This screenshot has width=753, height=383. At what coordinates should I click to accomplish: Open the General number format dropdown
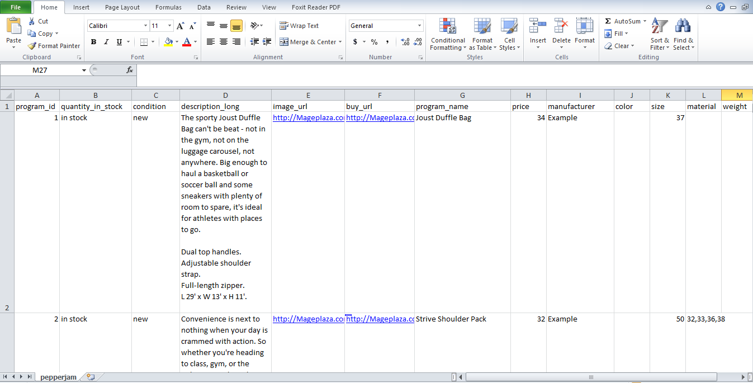419,26
